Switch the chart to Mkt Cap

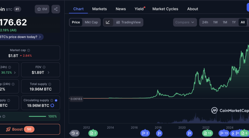(x=91, y=22)
